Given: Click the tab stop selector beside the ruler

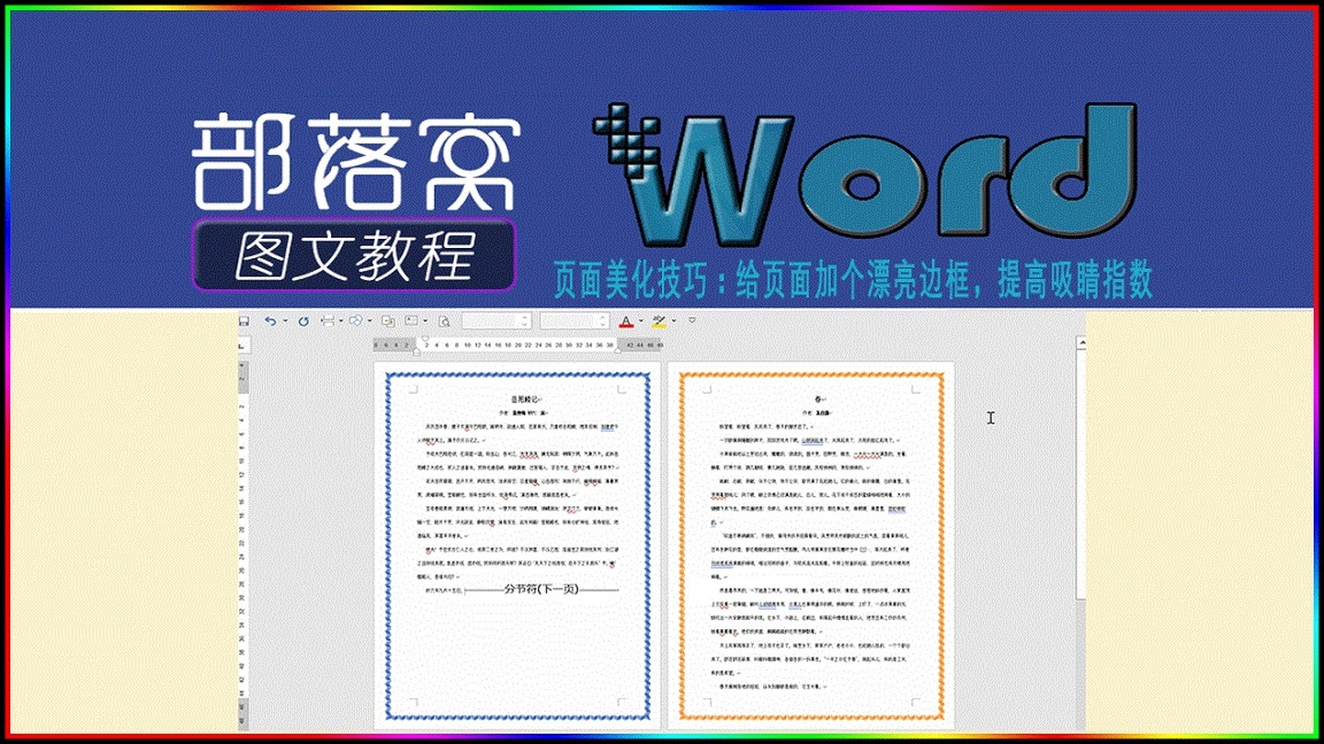Looking at the screenshot, I should [244, 344].
